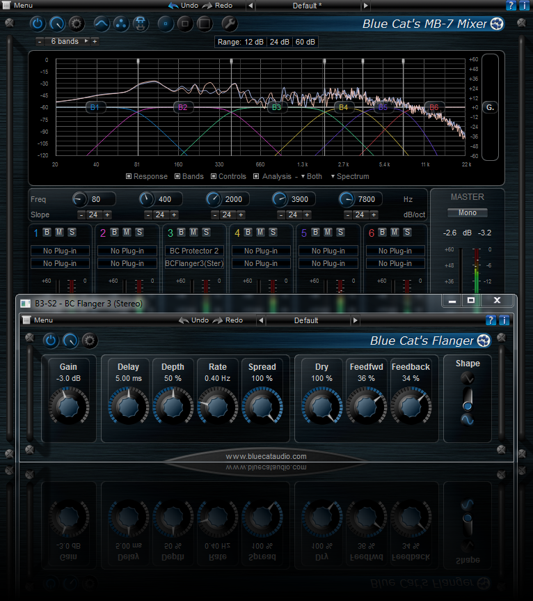Click the G. button beside graph
The width and height of the screenshot is (533, 601).
[x=490, y=107]
